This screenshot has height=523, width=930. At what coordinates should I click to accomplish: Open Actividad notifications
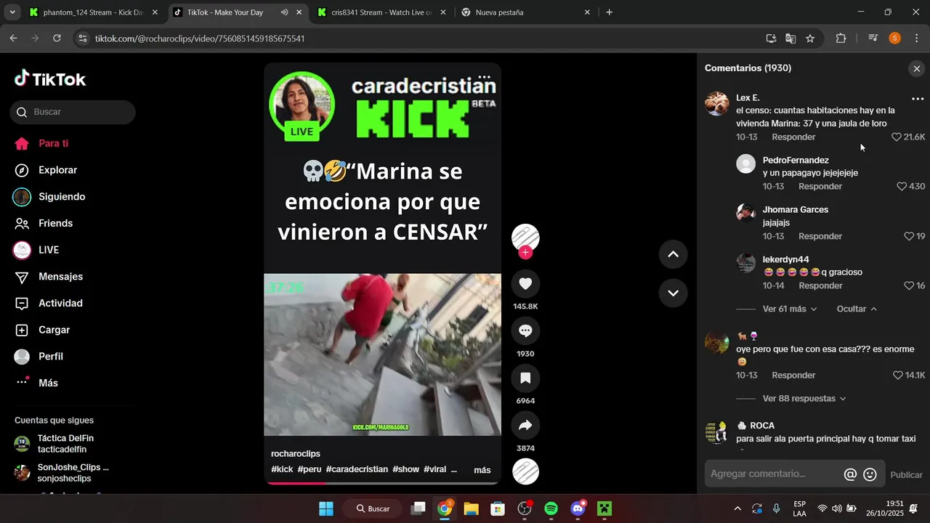coord(60,303)
